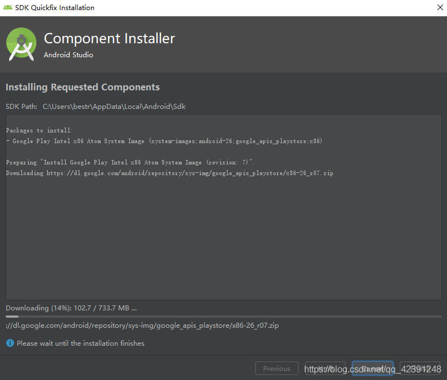Click the Finish button
Image resolution: width=447 pixels, height=380 pixels.
[420, 369]
